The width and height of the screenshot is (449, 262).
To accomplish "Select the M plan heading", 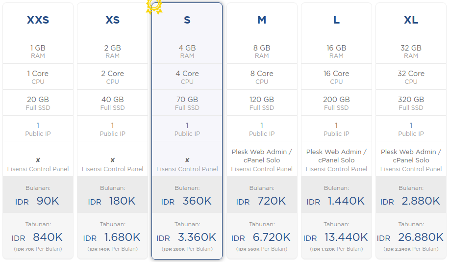I will tap(262, 20).
